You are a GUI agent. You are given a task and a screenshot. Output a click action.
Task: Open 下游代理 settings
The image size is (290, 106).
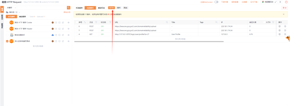click(224, 2)
